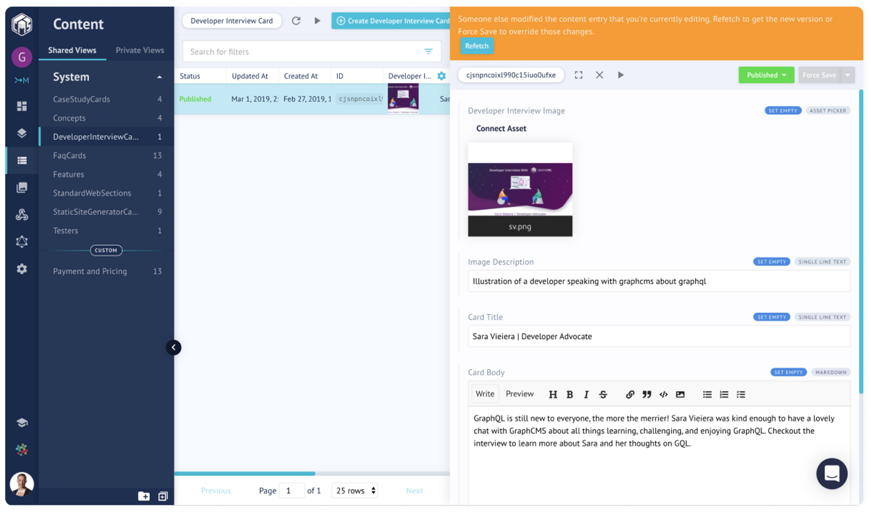Image resolution: width=871 pixels, height=512 pixels.
Task: Expand the entry editor to fullscreen
Action: pos(578,75)
